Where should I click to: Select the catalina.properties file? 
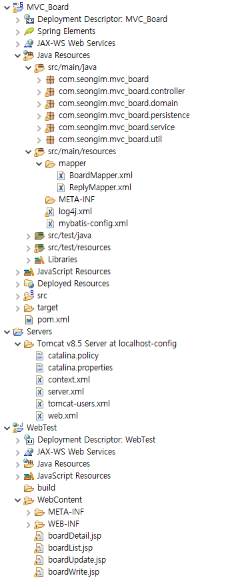pyautogui.click(x=80, y=368)
